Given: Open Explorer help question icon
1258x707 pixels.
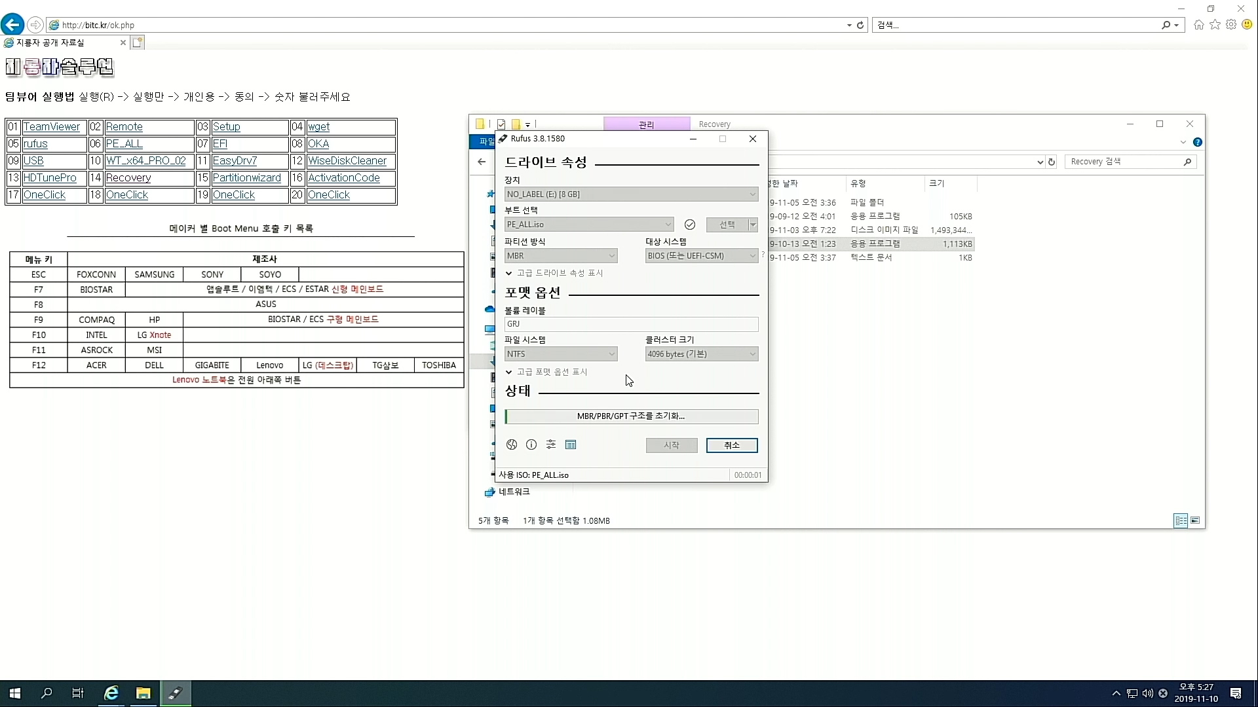Looking at the screenshot, I should 1198,142.
